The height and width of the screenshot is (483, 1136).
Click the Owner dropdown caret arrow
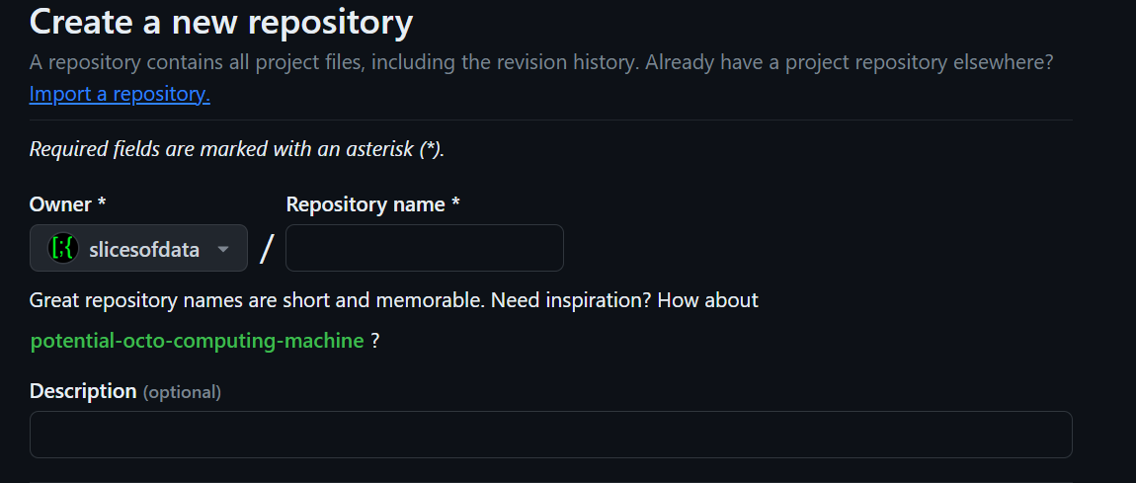click(x=223, y=250)
